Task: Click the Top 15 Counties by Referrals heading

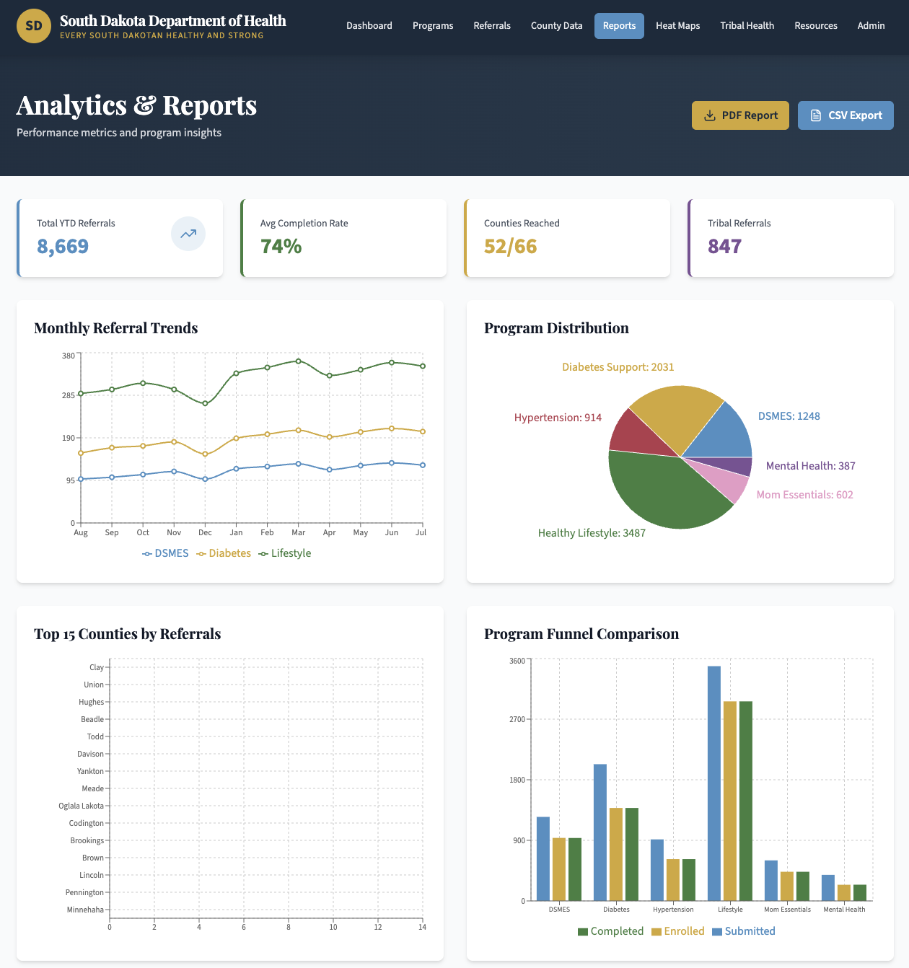Action: coord(128,634)
